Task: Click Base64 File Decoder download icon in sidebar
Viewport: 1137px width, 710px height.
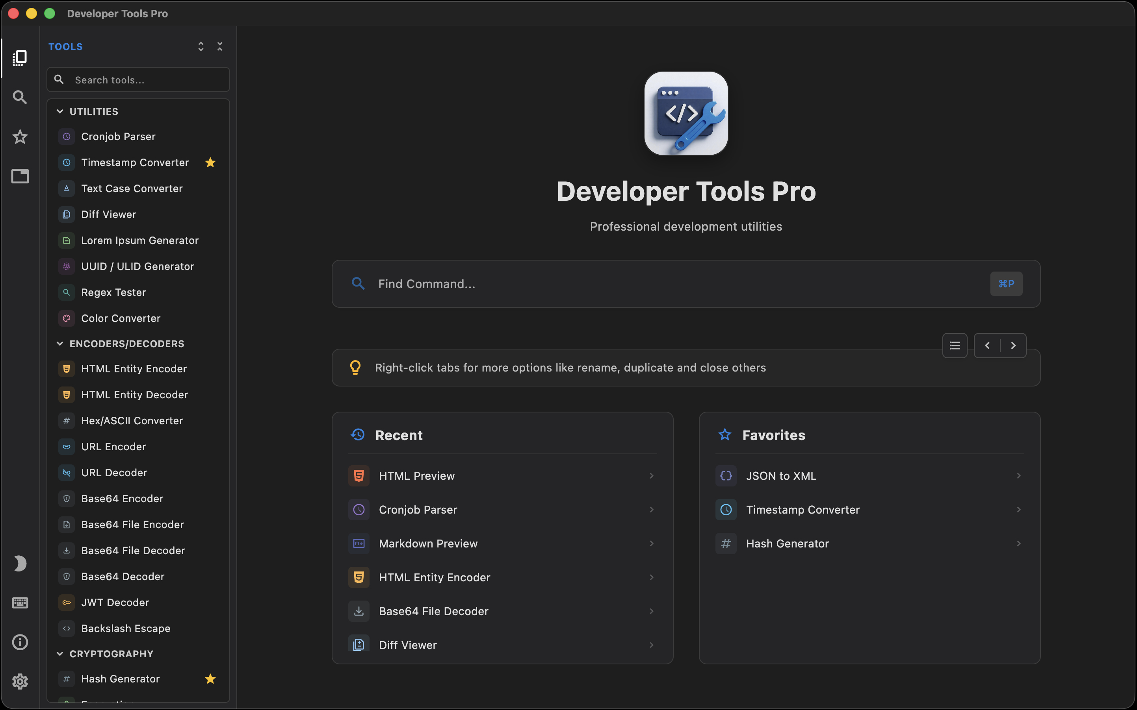Action: pyautogui.click(x=67, y=550)
